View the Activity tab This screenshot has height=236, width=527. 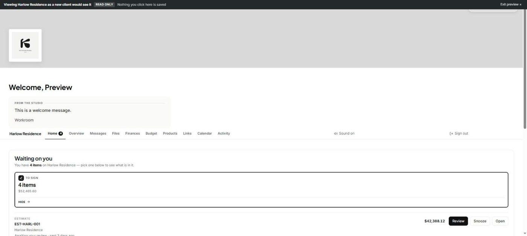pyautogui.click(x=224, y=134)
